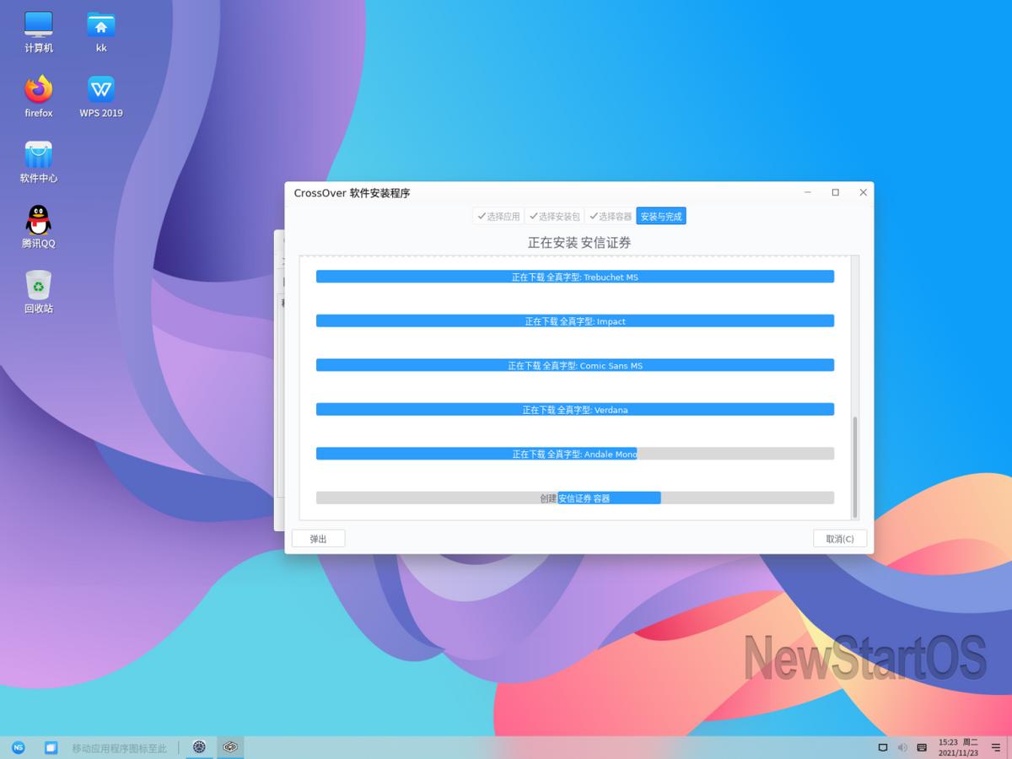
Task: Launch the 腾讯QQ desktop icon
Action: coord(39,227)
